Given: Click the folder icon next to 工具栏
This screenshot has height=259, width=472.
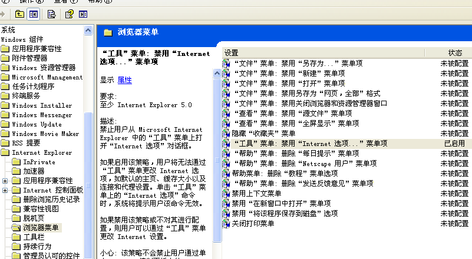Looking at the screenshot, I should [x=16, y=237].
